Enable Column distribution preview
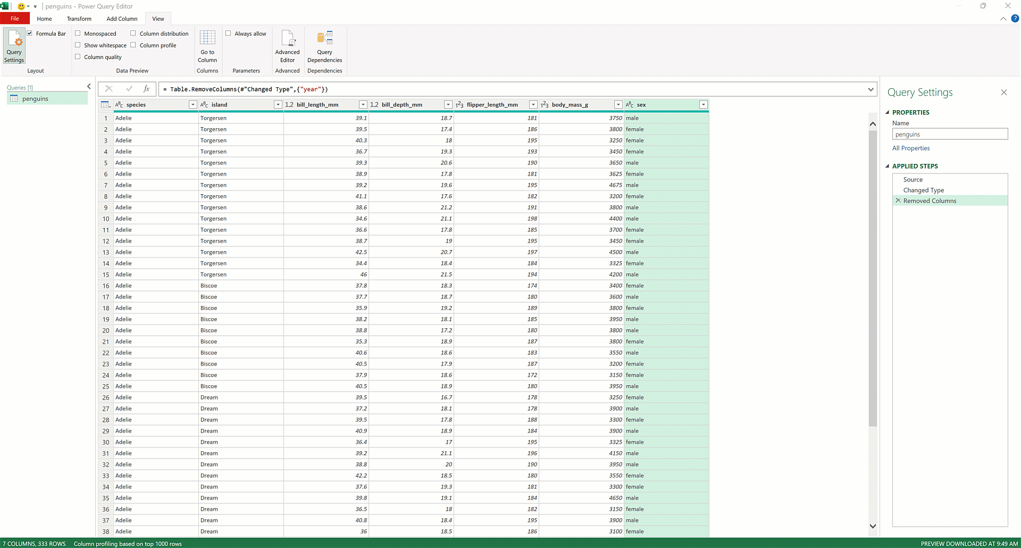The width and height of the screenshot is (1021, 548). [x=133, y=33]
